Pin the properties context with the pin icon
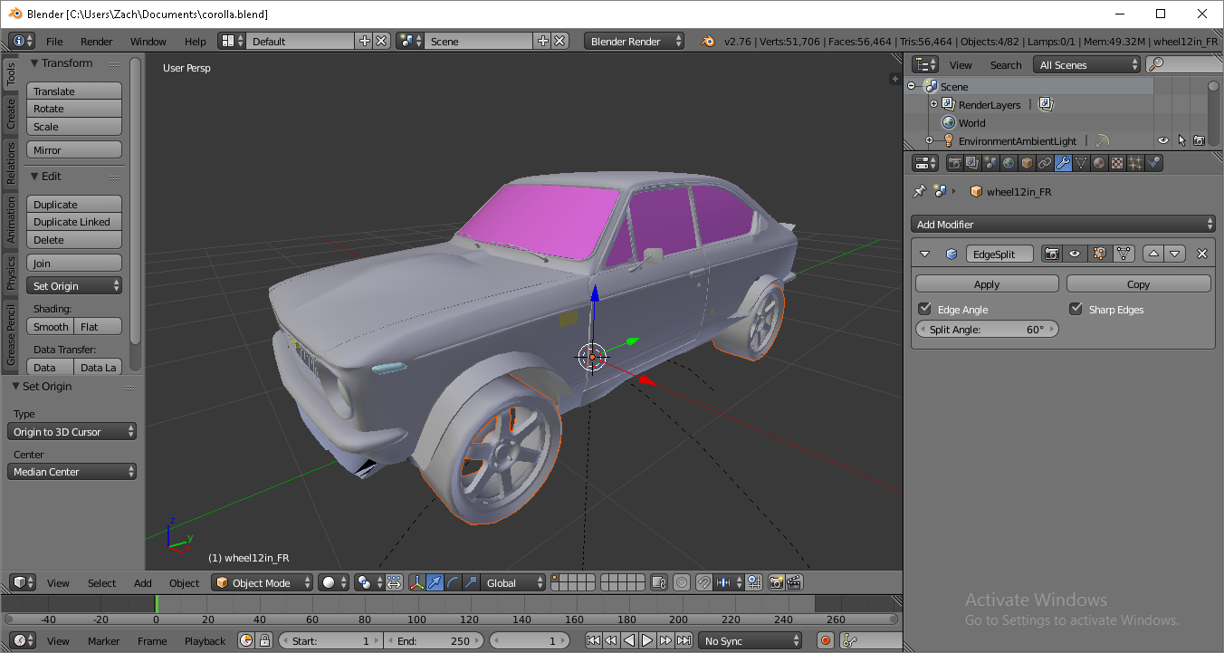The width and height of the screenshot is (1224, 653). 920,191
